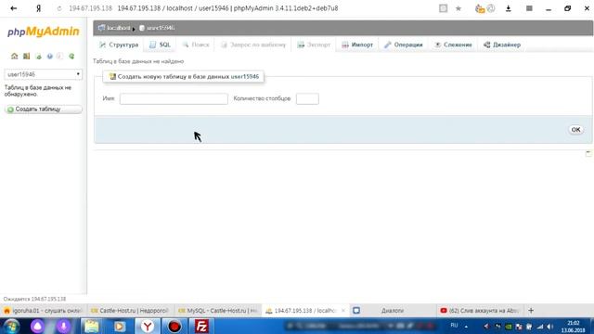Open the Поиск tab
Viewport: 594px width, 334px height.
[x=196, y=45]
